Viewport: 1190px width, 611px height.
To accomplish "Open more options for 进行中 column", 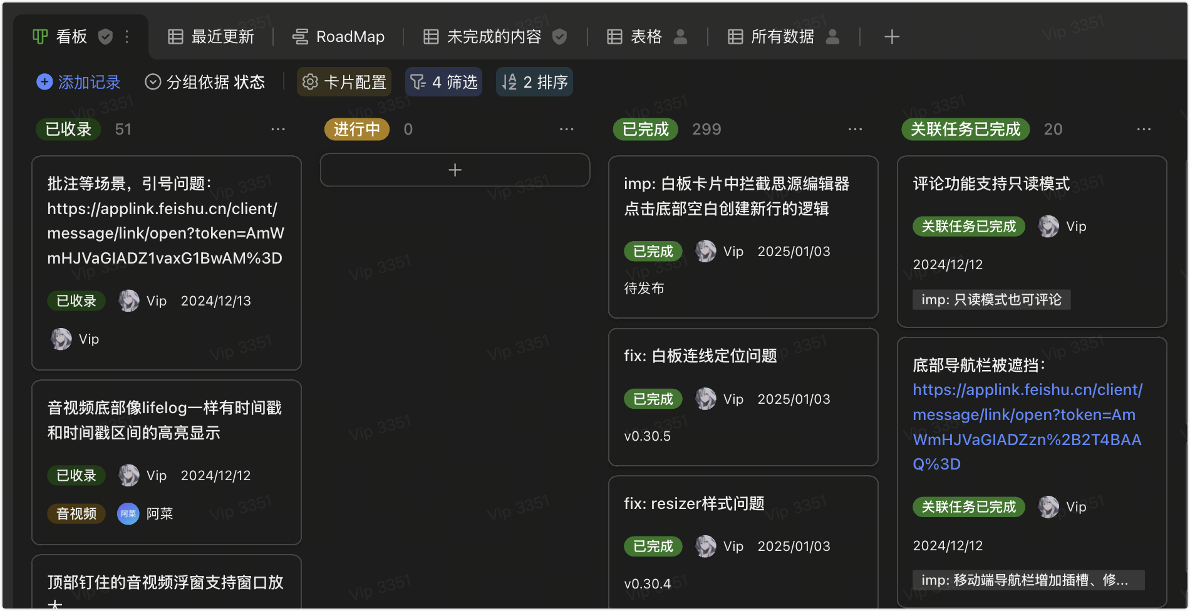I will point(567,129).
